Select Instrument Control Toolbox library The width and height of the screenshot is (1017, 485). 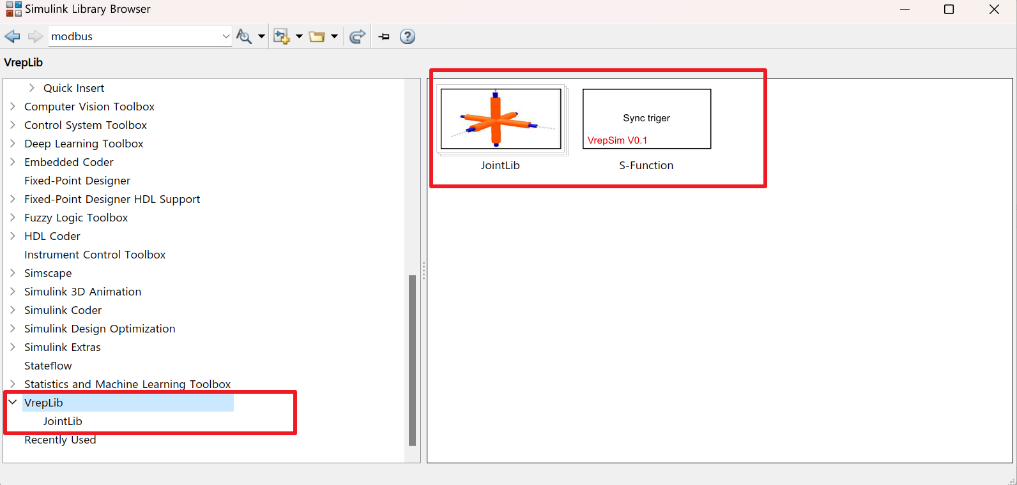pyautogui.click(x=95, y=255)
